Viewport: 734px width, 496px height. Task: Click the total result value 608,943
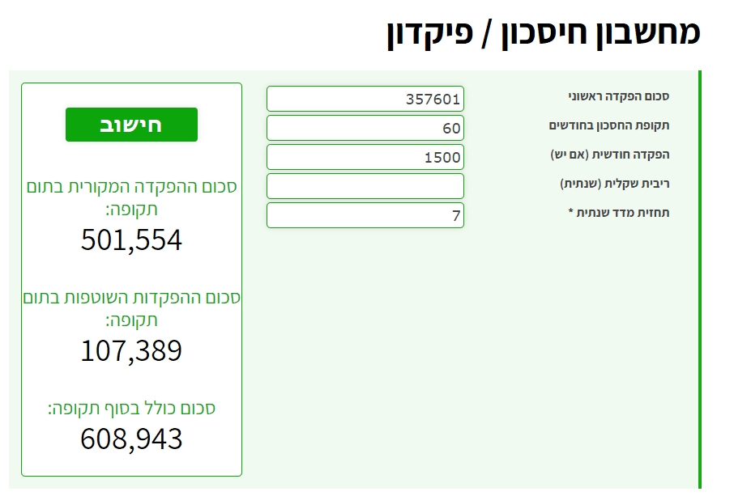(x=131, y=439)
